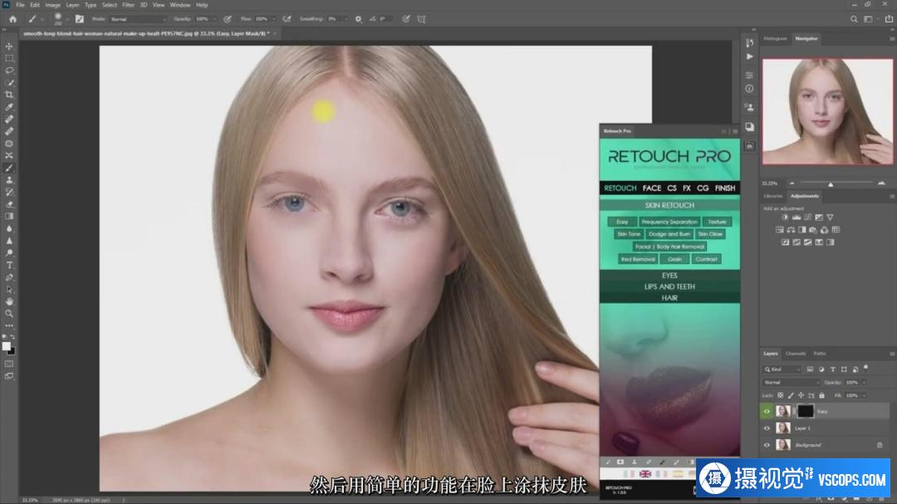Open the brush settings panel icon

click(80, 19)
